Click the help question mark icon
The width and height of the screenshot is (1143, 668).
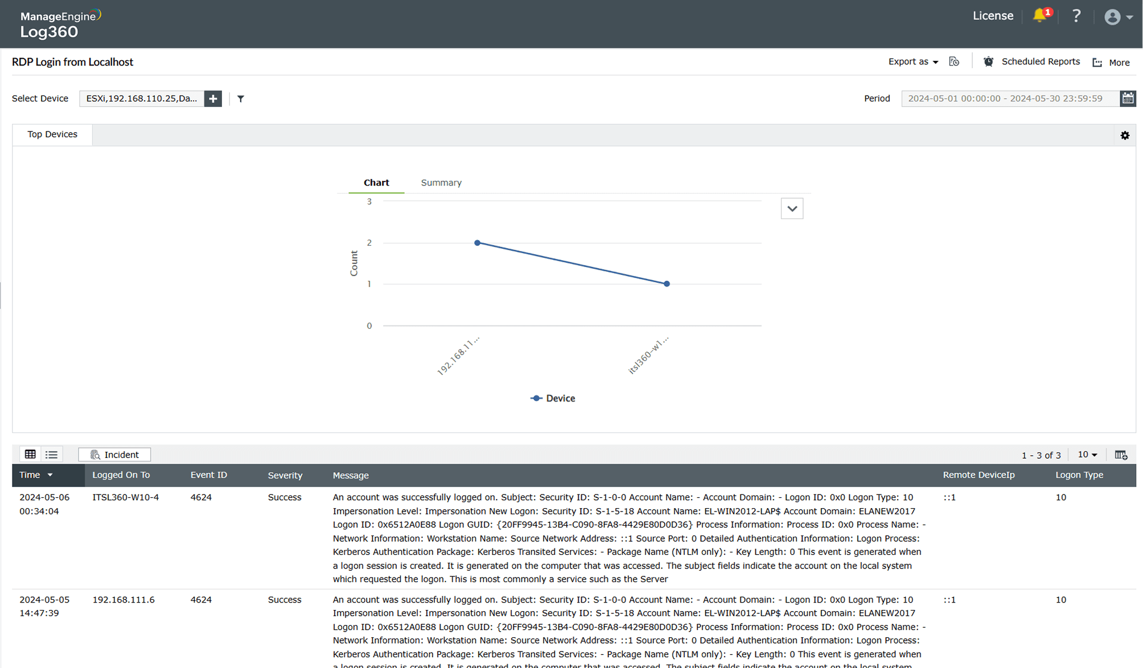coord(1076,16)
